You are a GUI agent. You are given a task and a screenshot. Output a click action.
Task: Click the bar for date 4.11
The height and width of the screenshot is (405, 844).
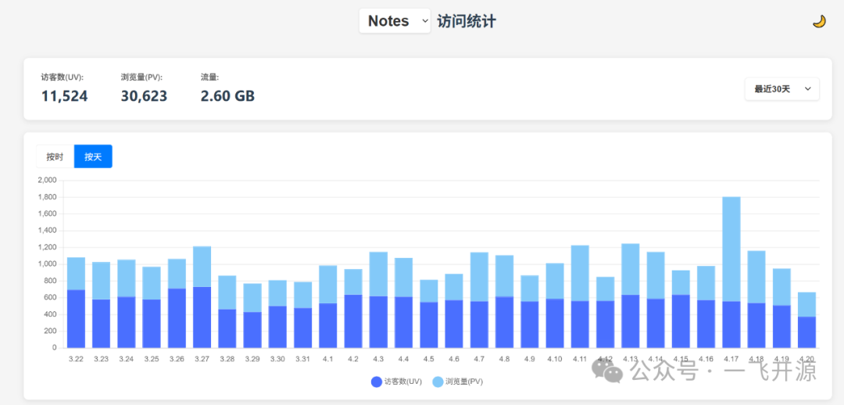tap(580, 297)
